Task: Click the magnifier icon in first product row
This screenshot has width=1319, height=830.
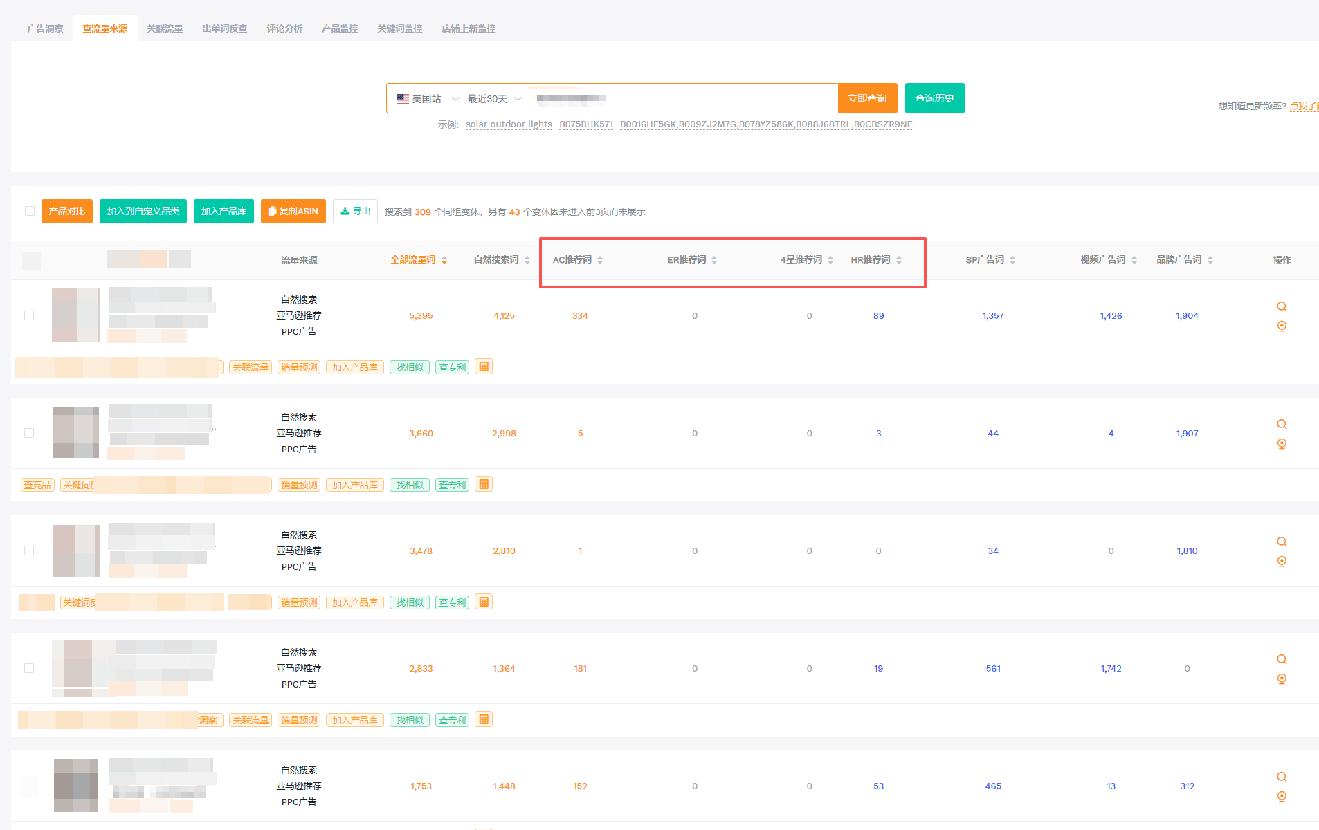Action: (1282, 306)
